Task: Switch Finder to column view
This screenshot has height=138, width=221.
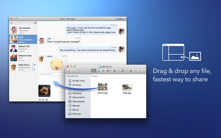Action: (103, 71)
